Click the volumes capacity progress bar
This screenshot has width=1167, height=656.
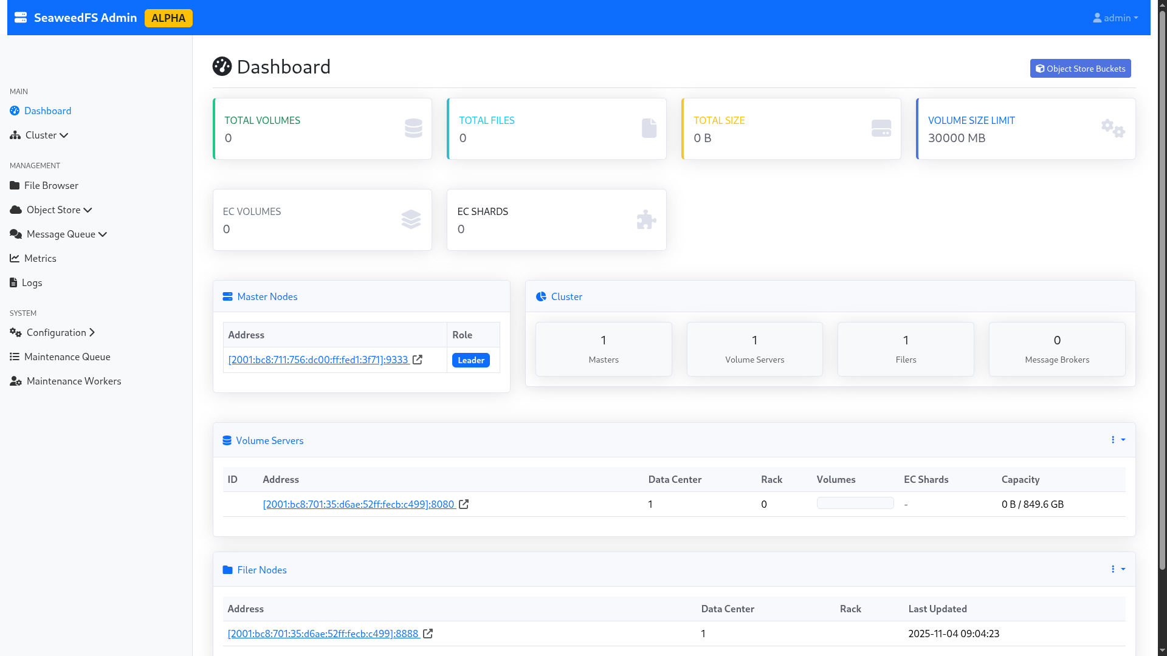[x=855, y=503]
